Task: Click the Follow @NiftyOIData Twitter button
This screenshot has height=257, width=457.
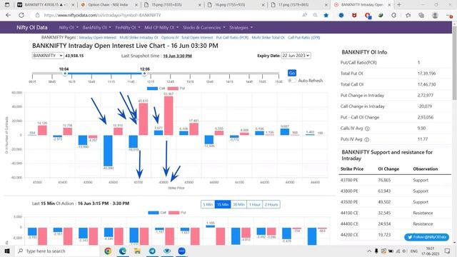Action: (426, 237)
